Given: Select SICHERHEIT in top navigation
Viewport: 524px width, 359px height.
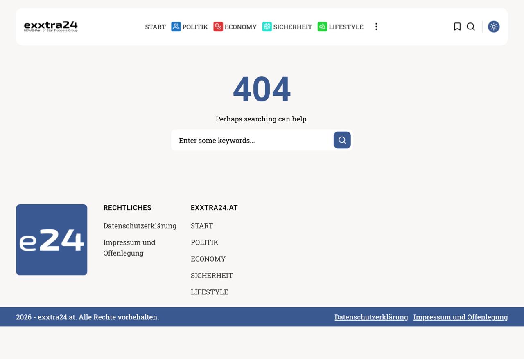Looking at the screenshot, I should [292, 27].
